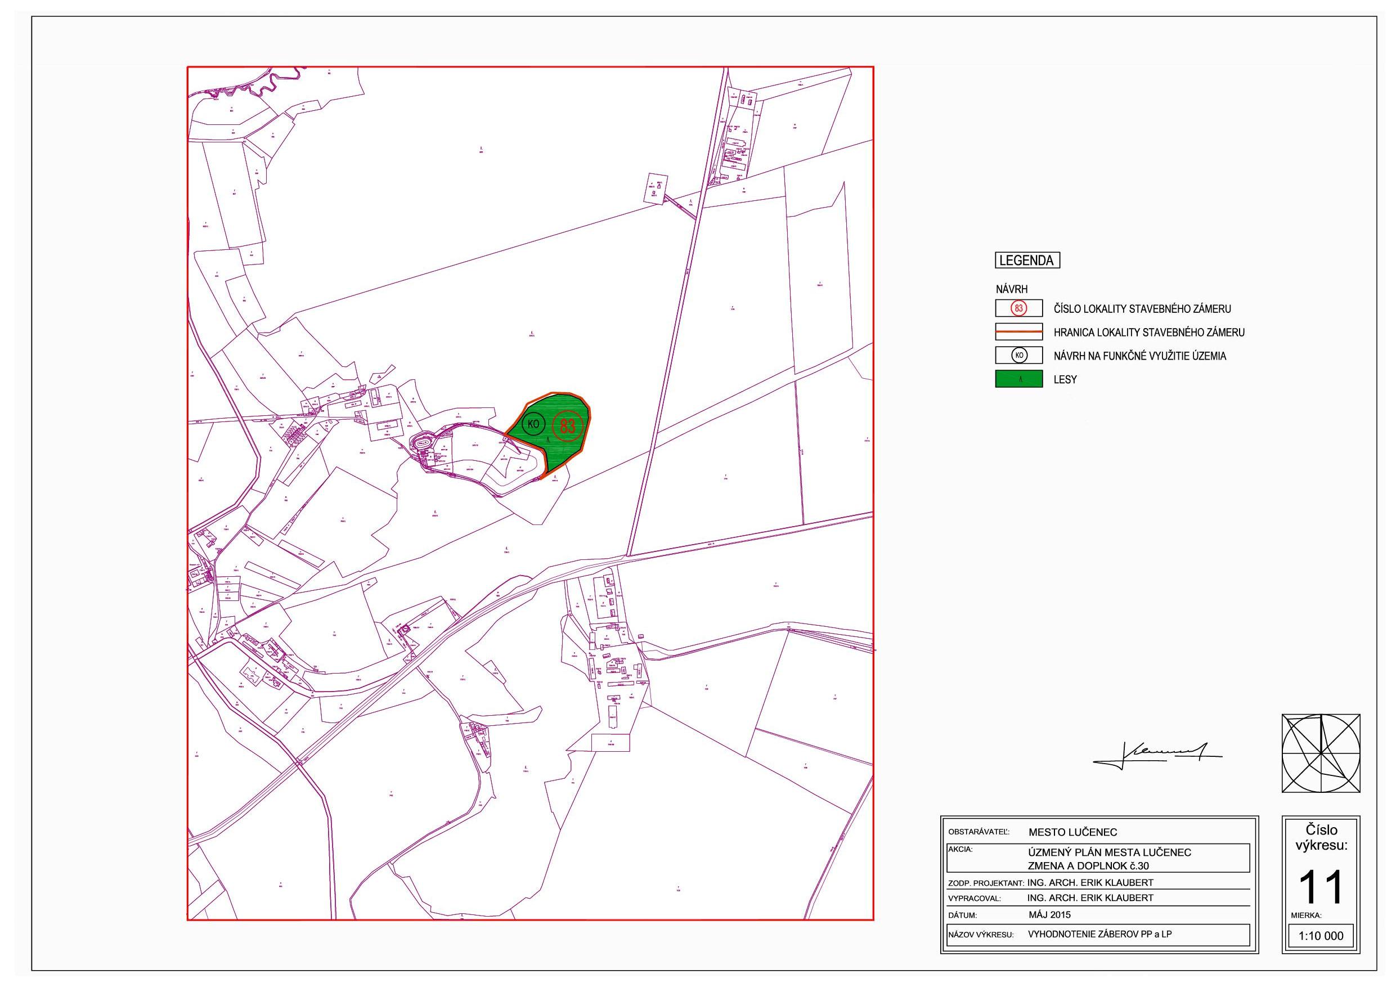Click NÁVRH NA FUNKČNÉ VYUŽITIE ÚZEMIA label
The height and width of the screenshot is (987, 1396).
click(x=1139, y=356)
